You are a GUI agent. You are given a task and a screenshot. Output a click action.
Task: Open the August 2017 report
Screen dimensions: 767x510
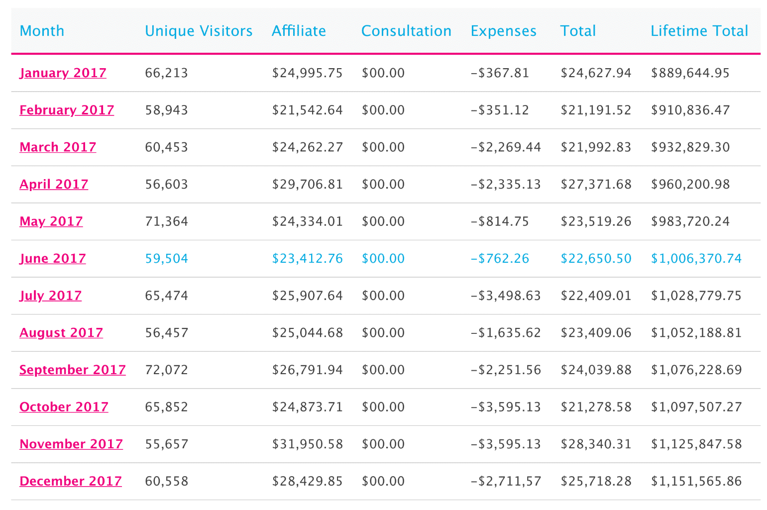pyautogui.click(x=61, y=333)
